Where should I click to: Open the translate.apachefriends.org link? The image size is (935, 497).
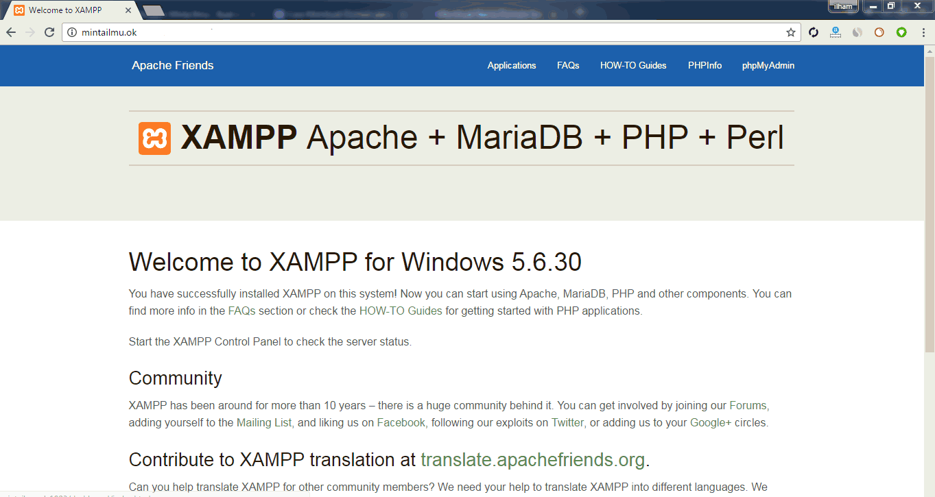point(533,459)
